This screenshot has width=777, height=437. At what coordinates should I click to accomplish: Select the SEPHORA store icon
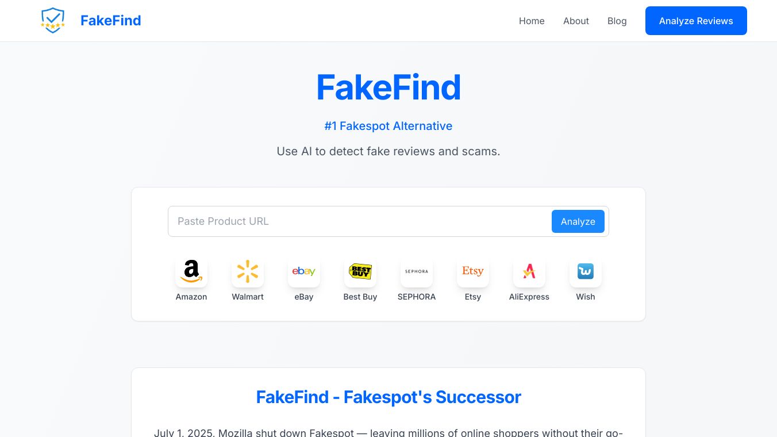pyautogui.click(x=417, y=271)
